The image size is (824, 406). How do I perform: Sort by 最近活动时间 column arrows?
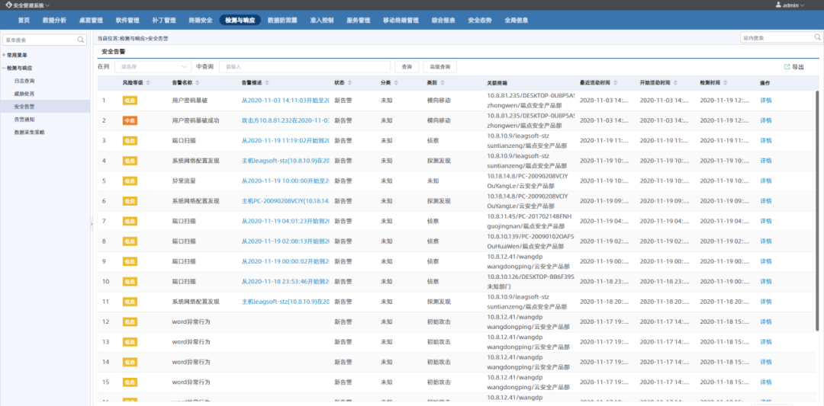point(613,82)
